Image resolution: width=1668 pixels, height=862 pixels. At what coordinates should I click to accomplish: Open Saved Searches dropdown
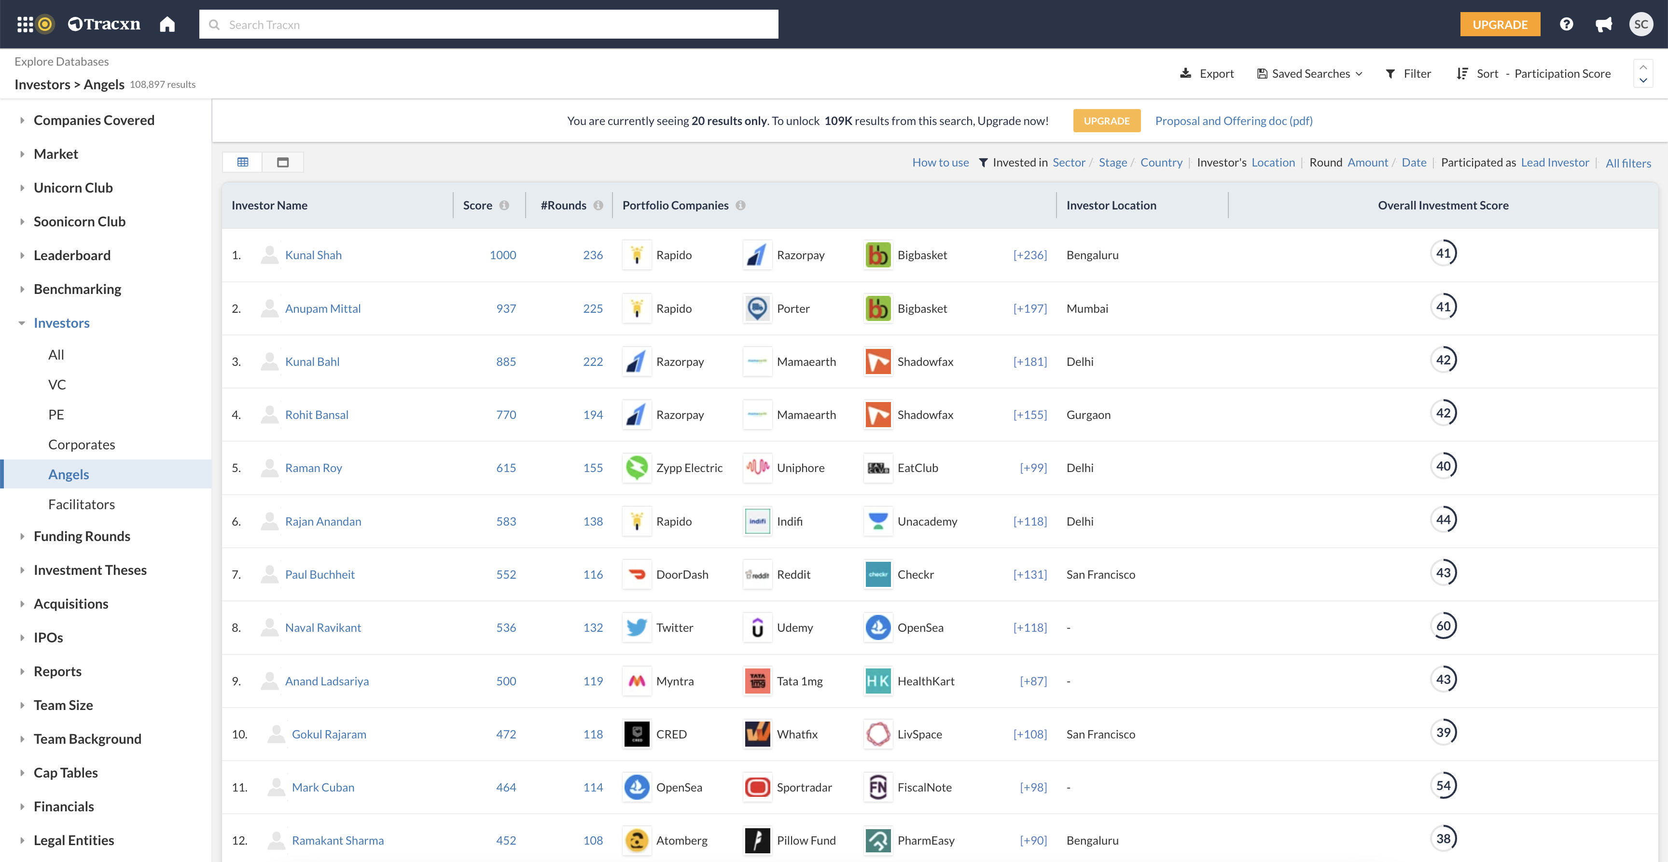[1310, 73]
